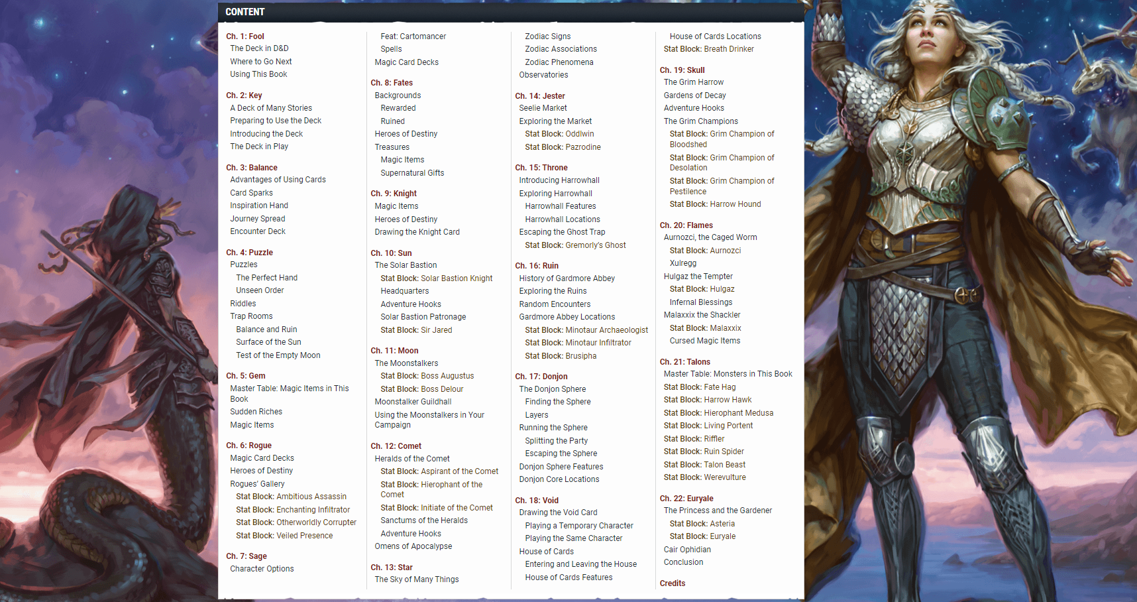Image resolution: width=1137 pixels, height=602 pixels.
Task: Go to Moonstalker Guildhall
Action: tap(413, 402)
